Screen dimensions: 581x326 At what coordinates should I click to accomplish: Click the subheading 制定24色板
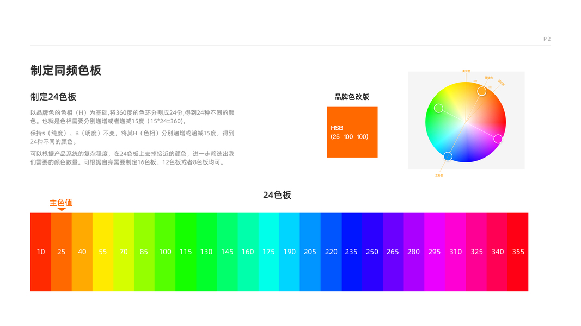pos(53,97)
